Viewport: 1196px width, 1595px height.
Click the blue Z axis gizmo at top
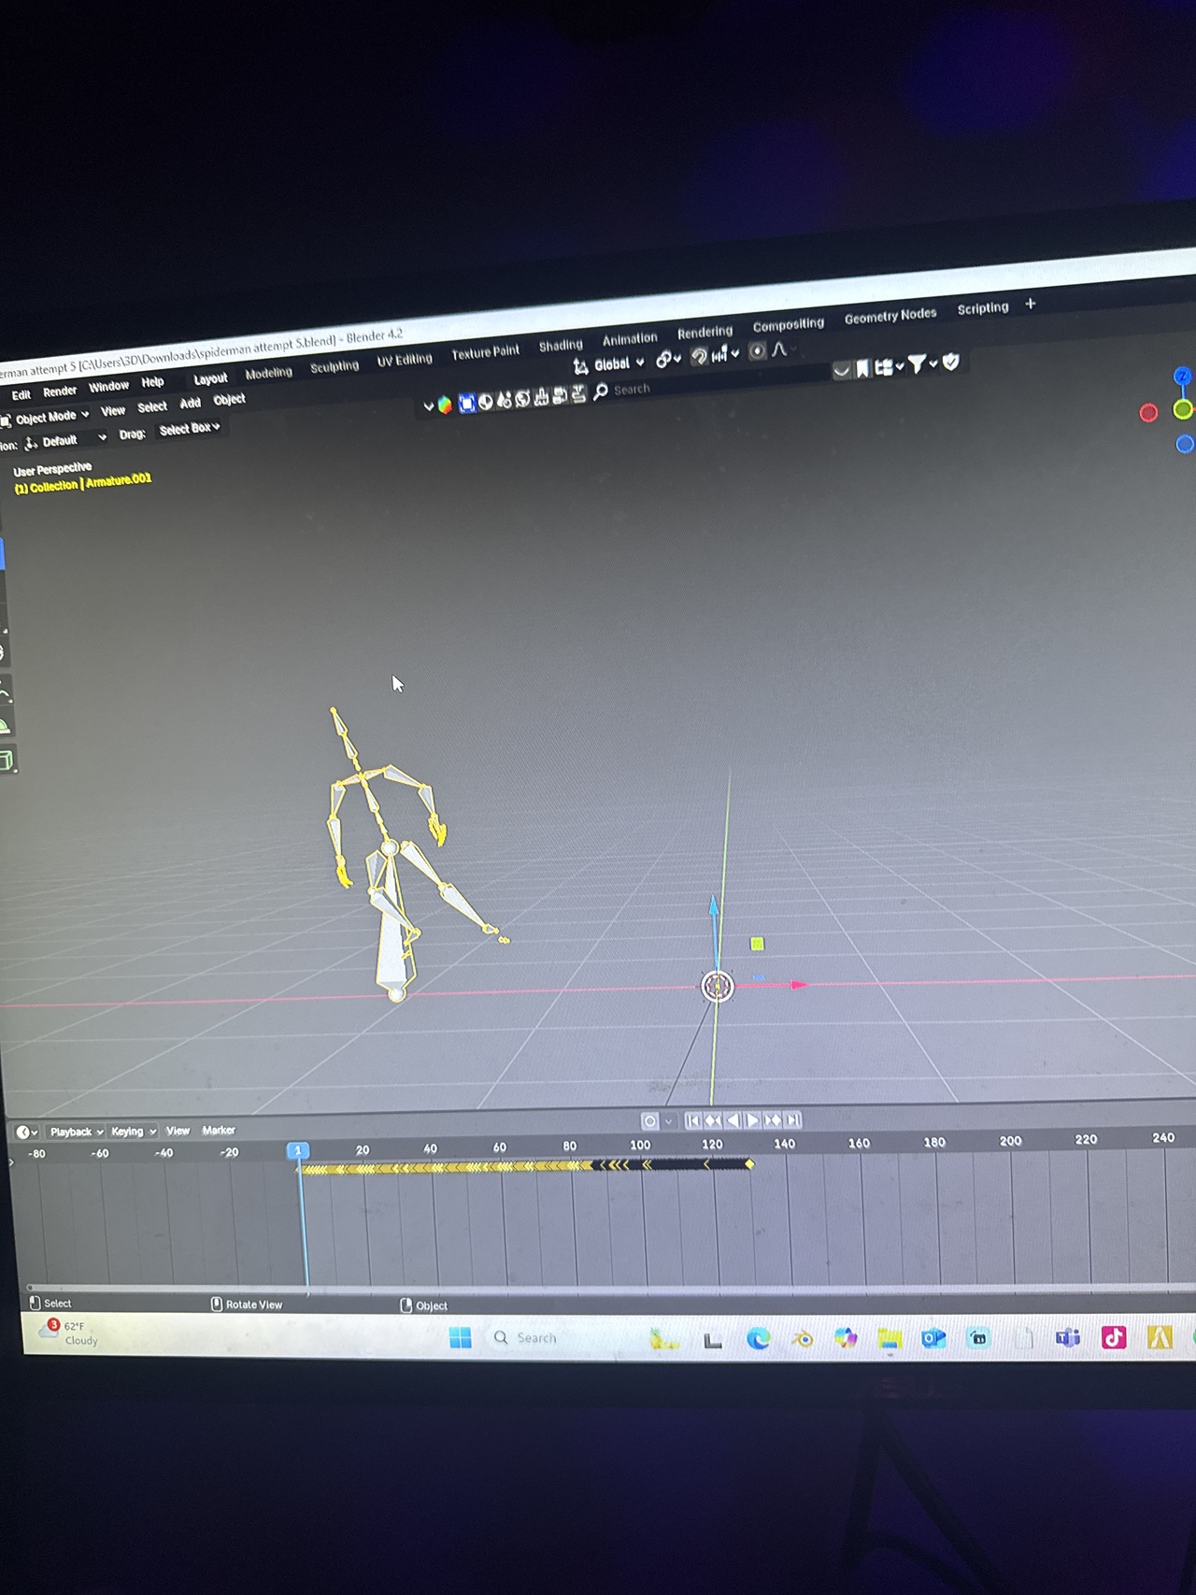pos(1182,376)
